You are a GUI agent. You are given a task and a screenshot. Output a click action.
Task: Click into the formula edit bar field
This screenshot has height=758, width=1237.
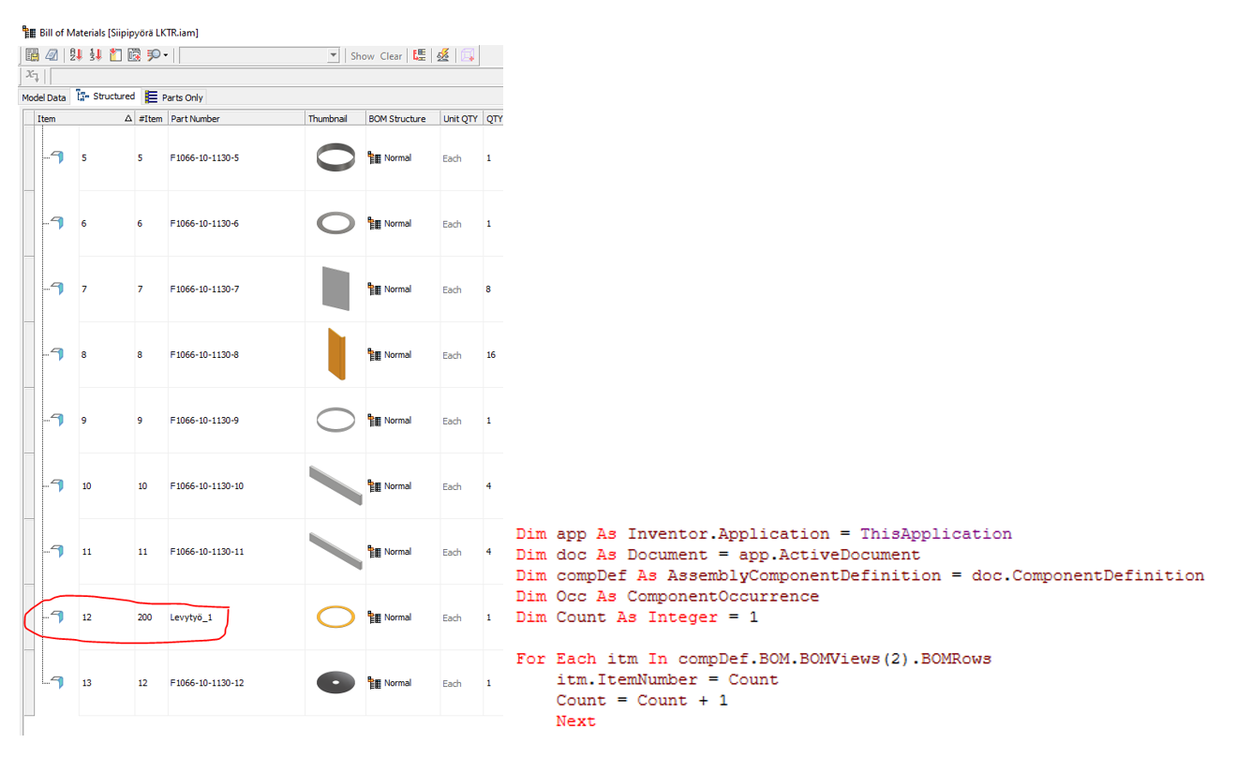[x=276, y=76]
